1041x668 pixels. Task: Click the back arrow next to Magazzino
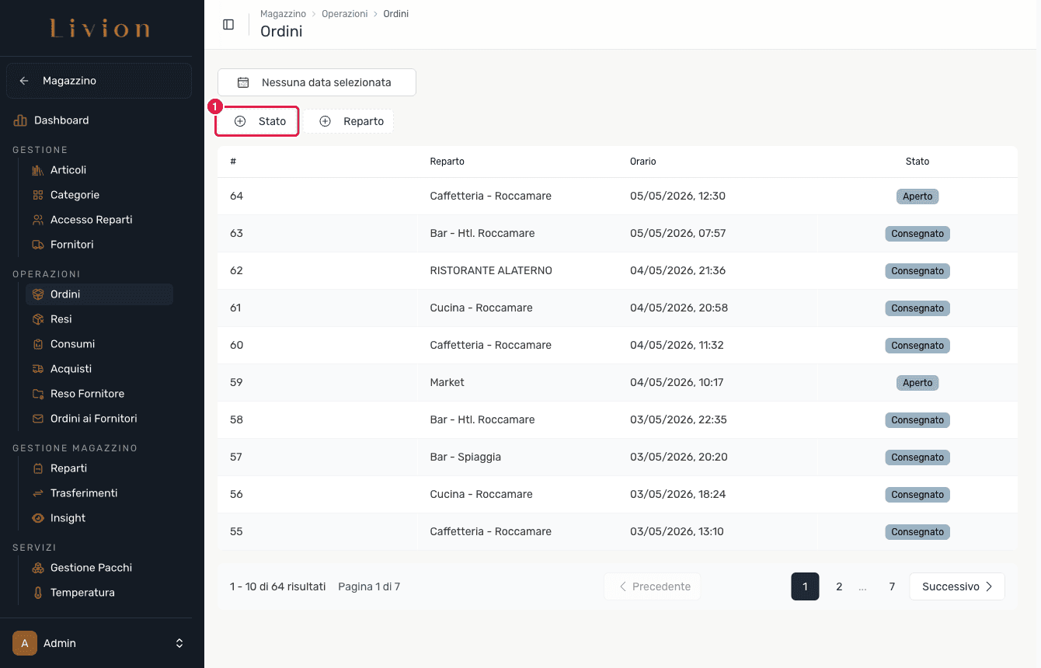point(24,81)
